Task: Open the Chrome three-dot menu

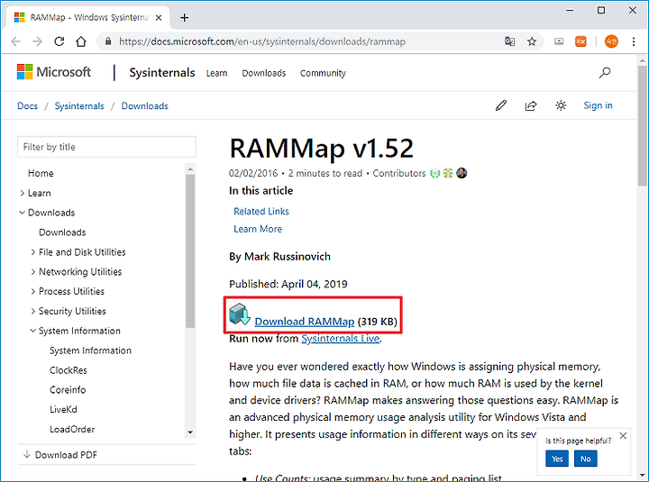Action: click(634, 41)
